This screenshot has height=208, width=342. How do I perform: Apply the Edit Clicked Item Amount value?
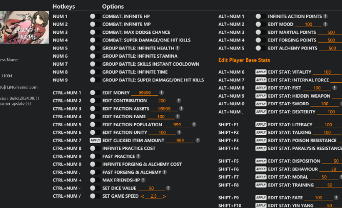(95, 141)
